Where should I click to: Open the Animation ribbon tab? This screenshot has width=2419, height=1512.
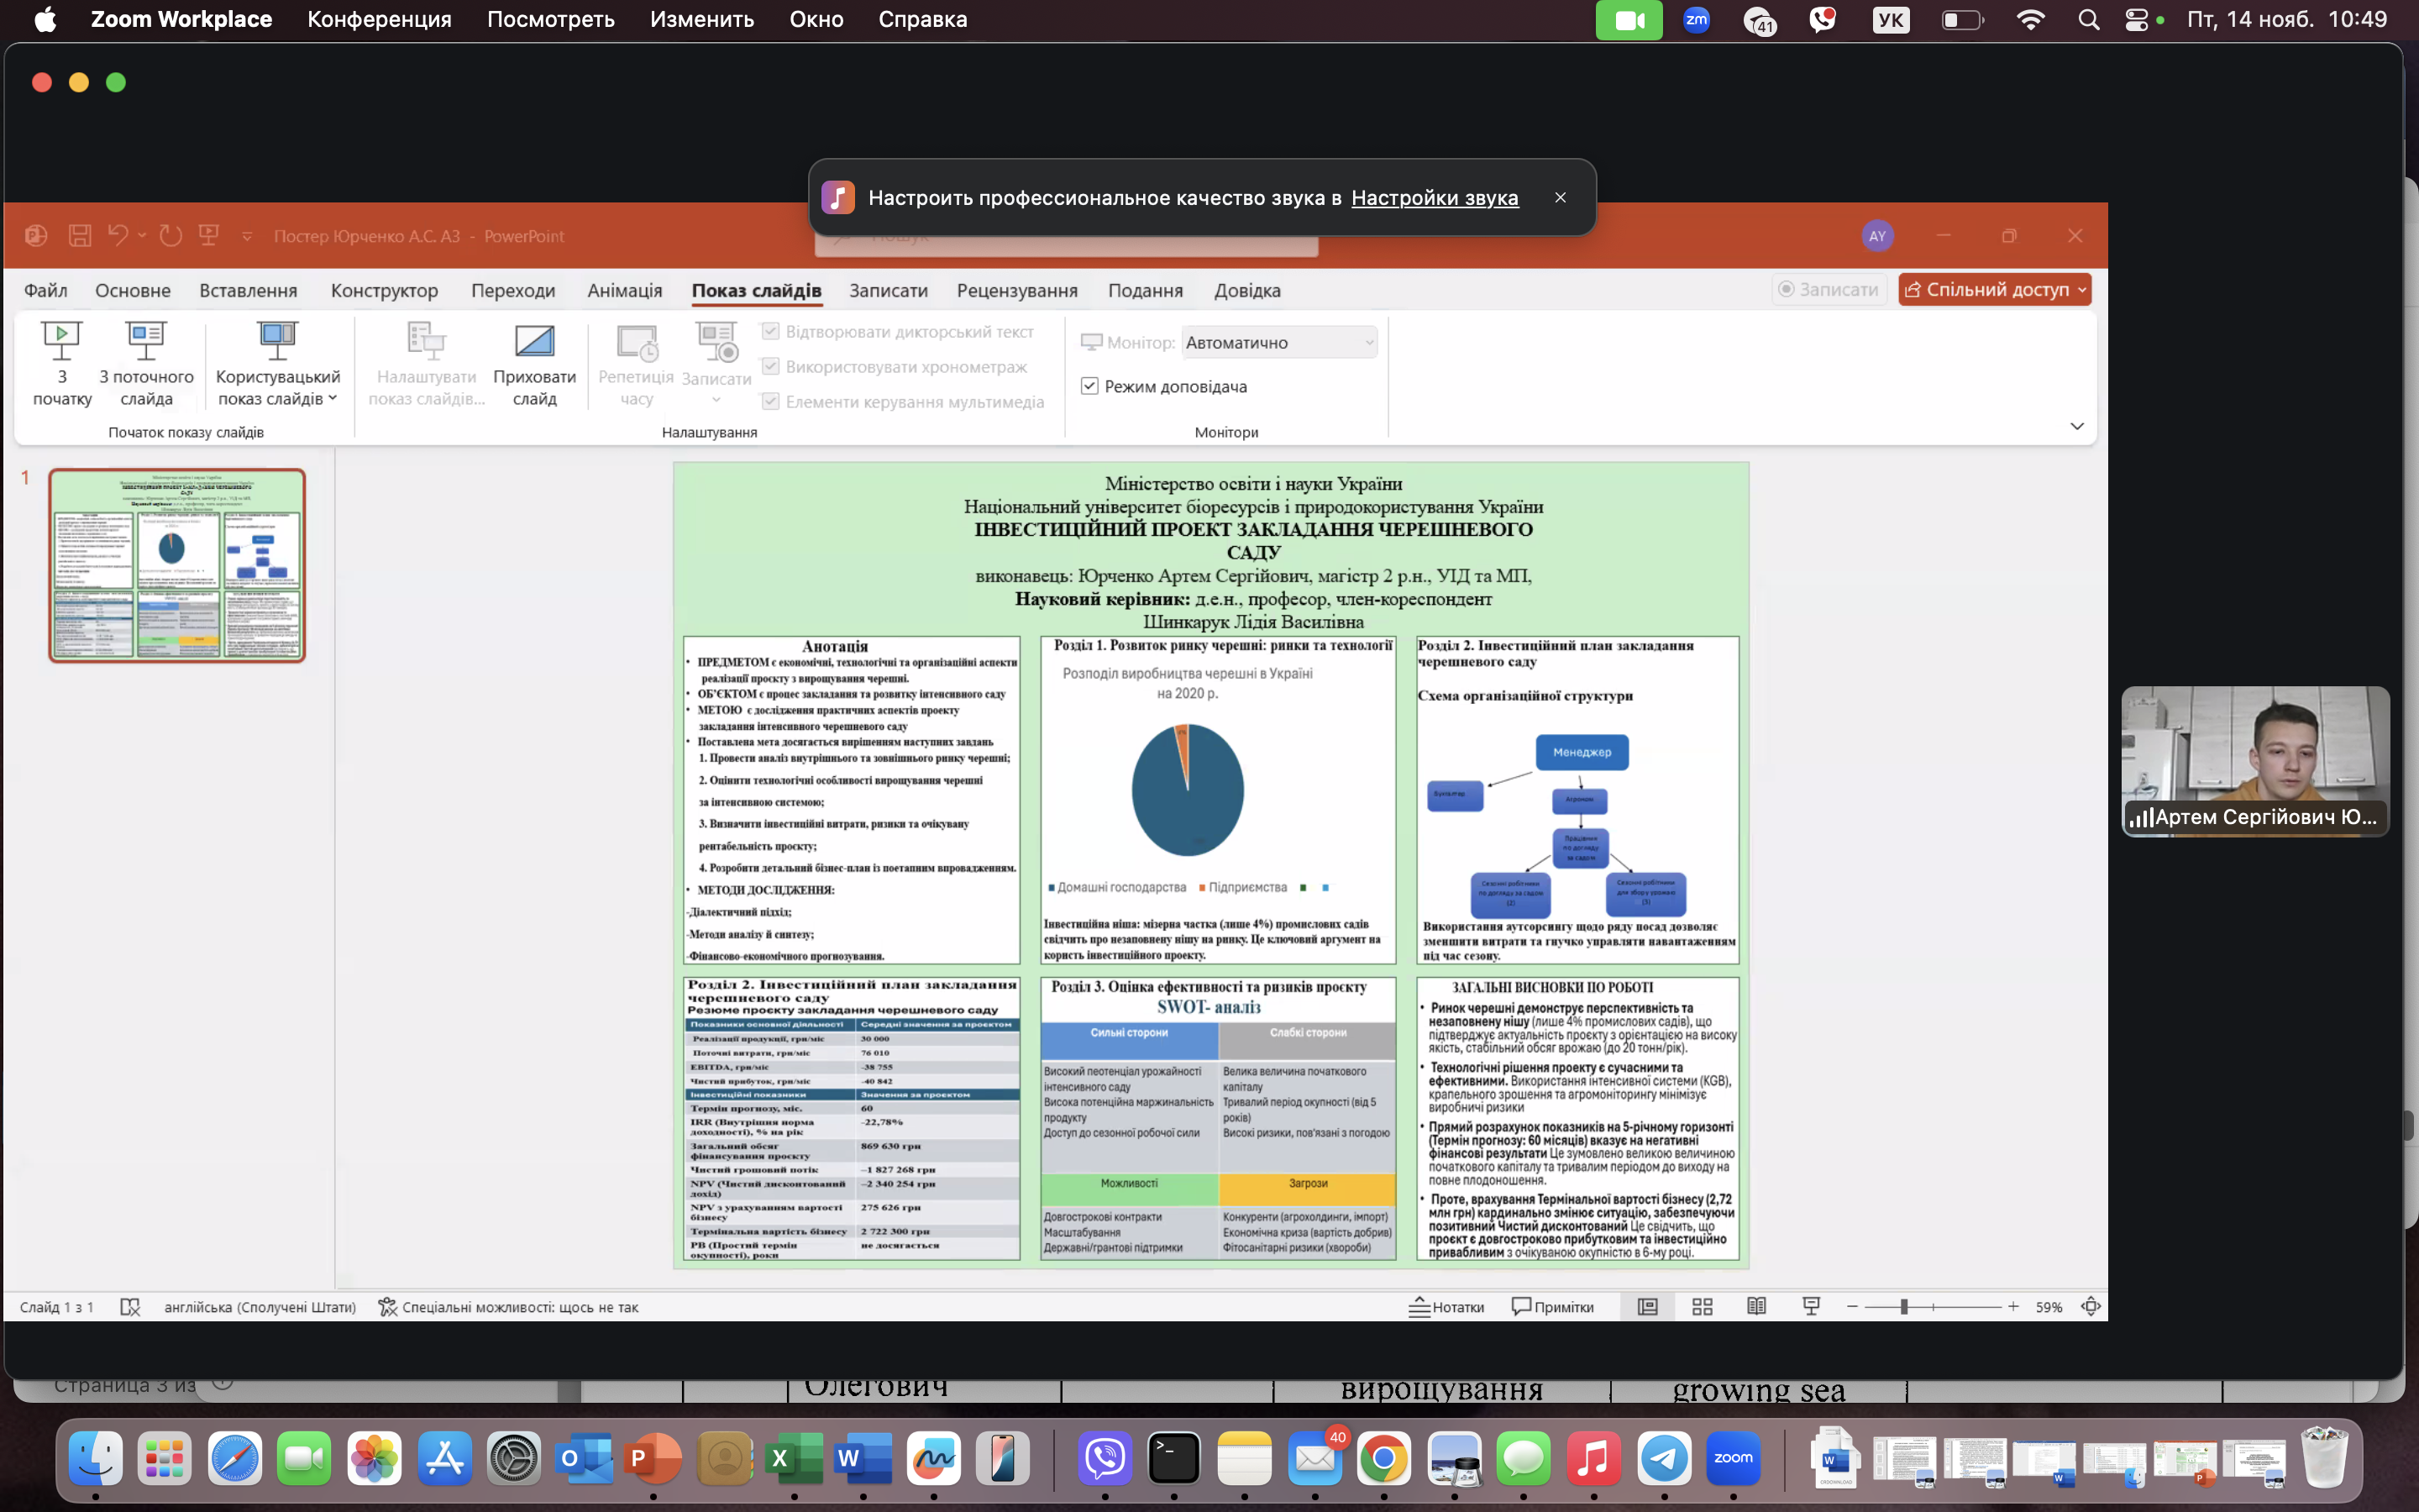[625, 291]
